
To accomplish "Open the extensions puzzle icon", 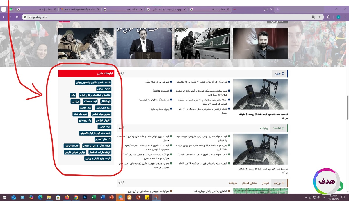I will click(329, 17).
